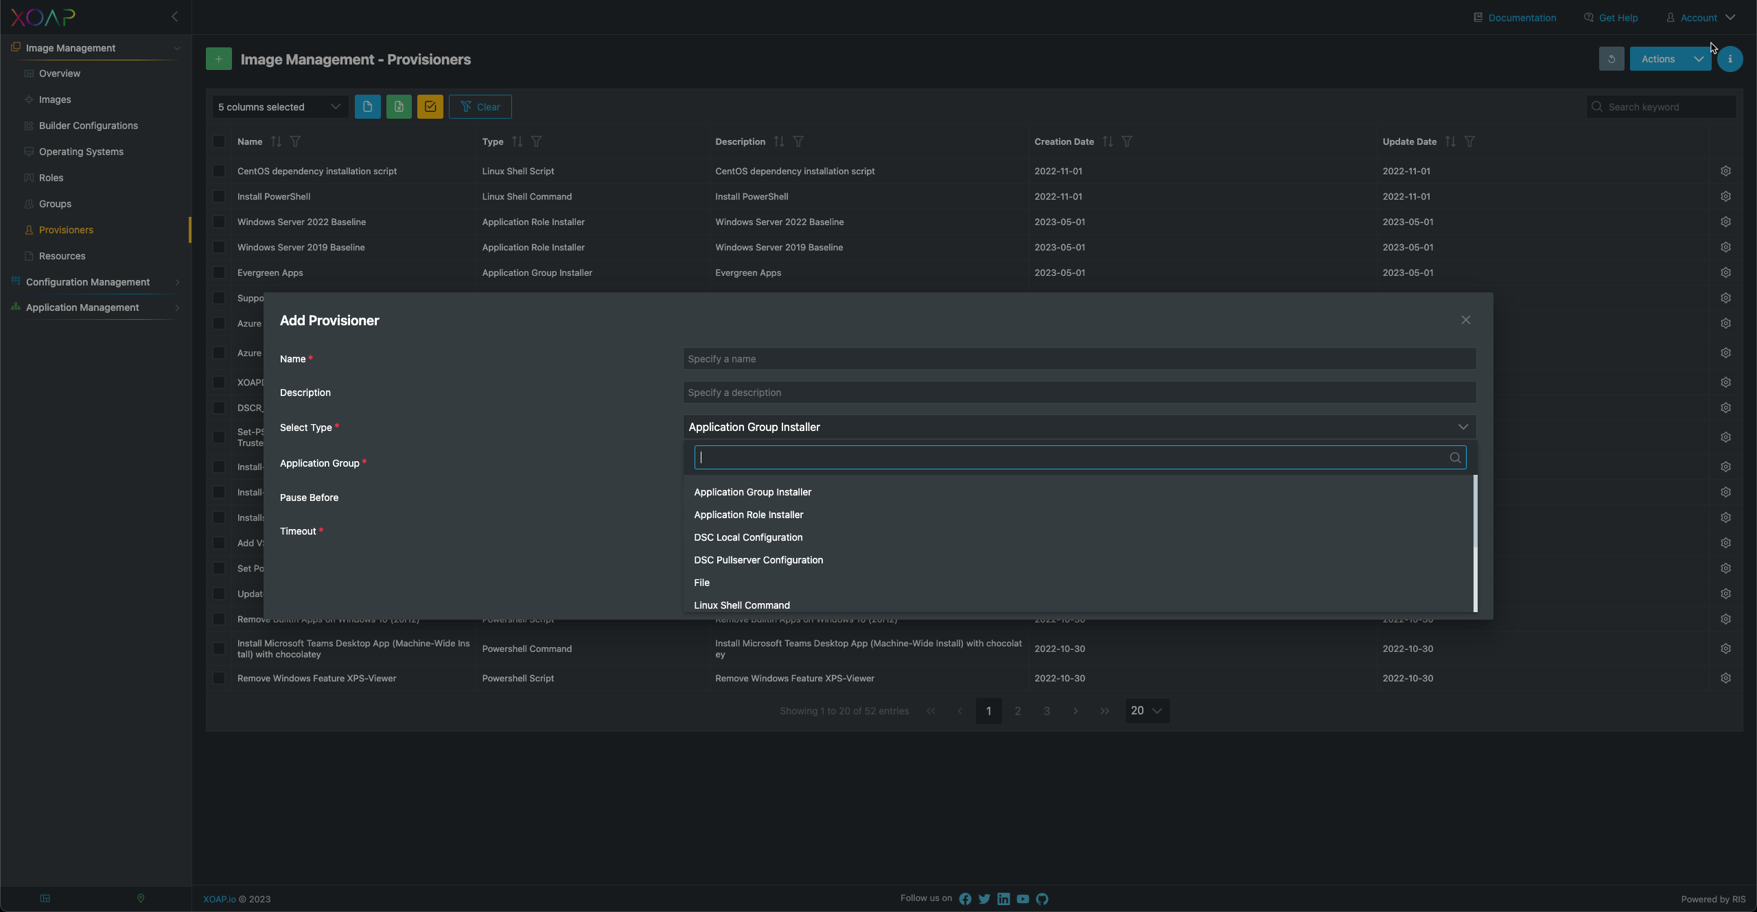Click the refresh icon beside Actions
This screenshot has width=1757, height=912.
click(1611, 59)
